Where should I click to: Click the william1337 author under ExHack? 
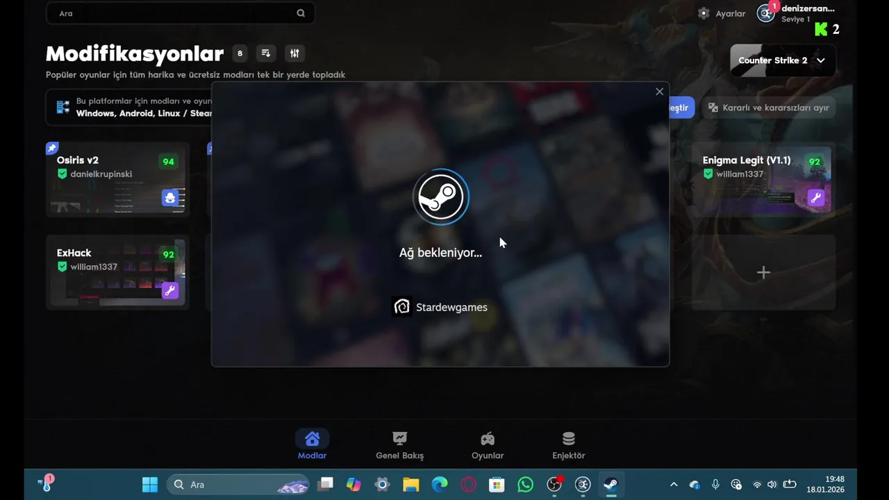[94, 267]
